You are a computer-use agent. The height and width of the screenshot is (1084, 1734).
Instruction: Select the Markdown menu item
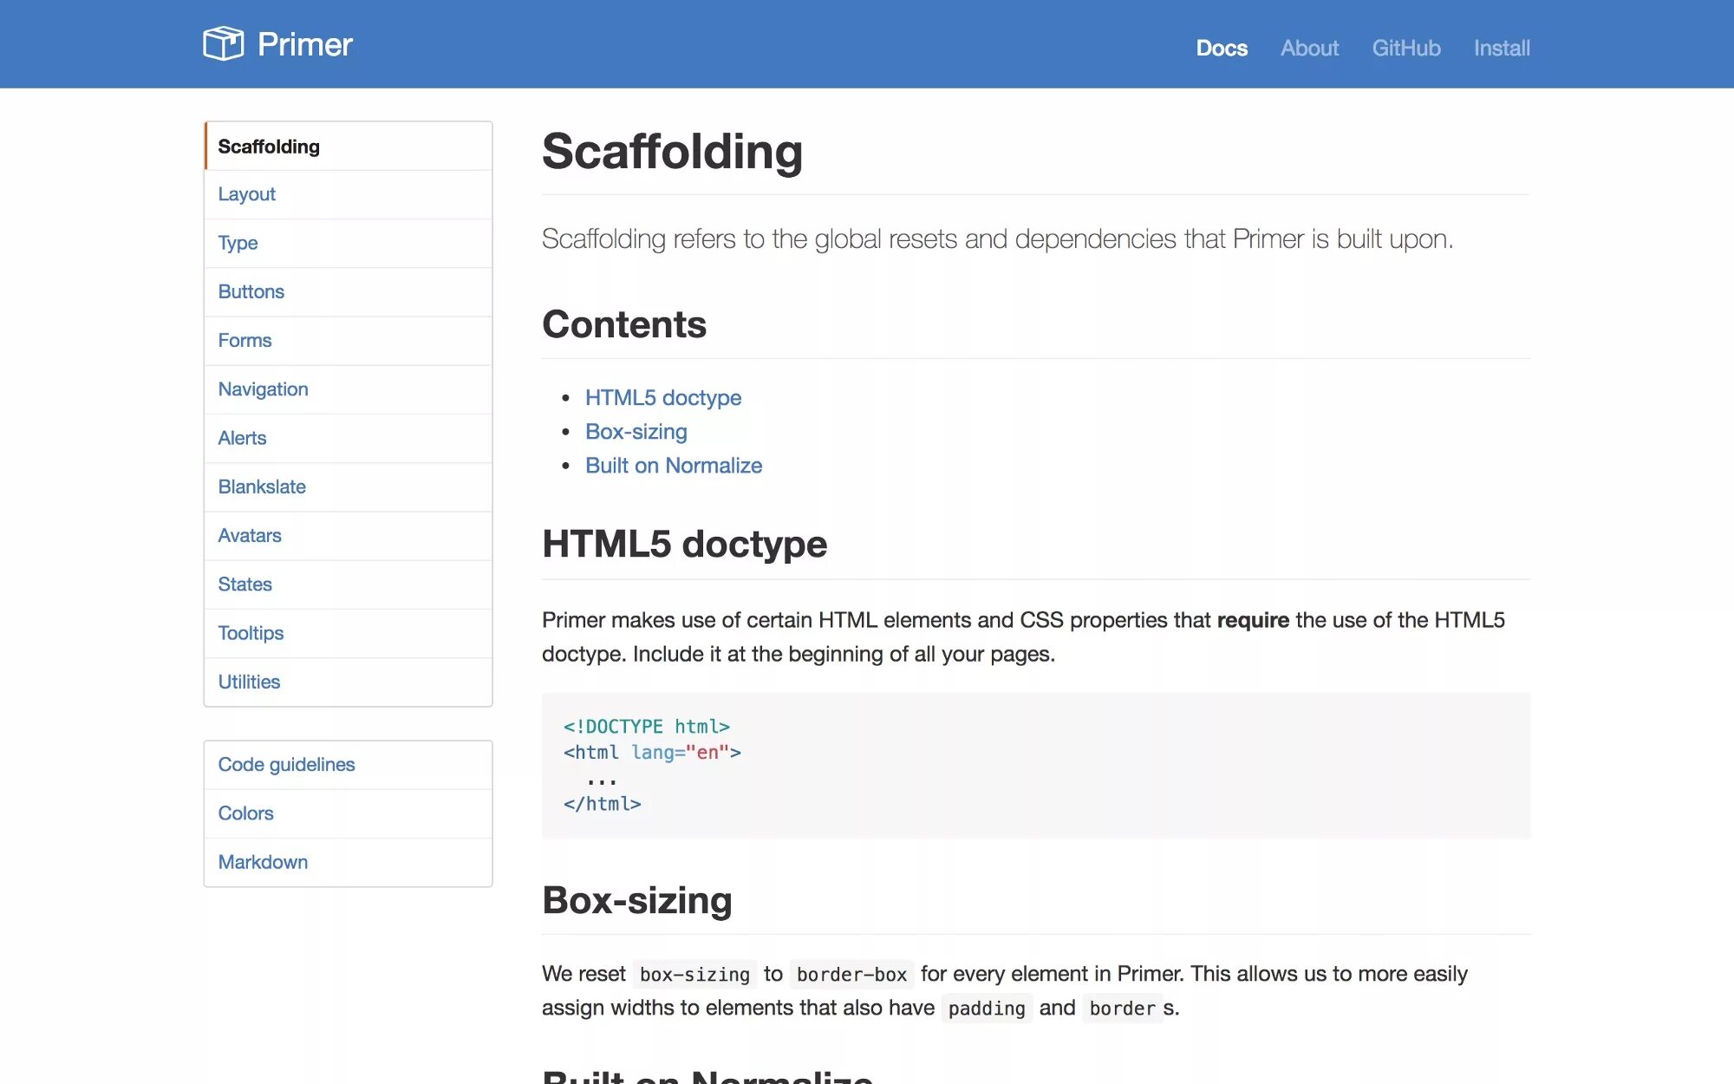point(262,860)
